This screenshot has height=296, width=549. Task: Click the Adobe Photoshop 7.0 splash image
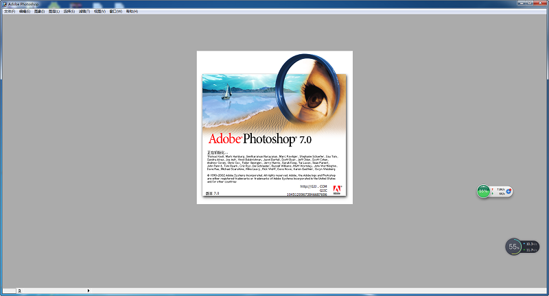[x=274, y=127]
